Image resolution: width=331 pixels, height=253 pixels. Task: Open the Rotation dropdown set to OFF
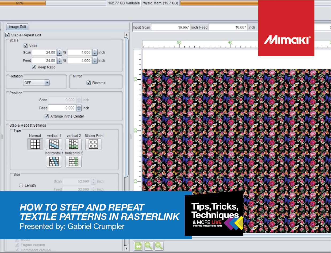tap(36, 83)
